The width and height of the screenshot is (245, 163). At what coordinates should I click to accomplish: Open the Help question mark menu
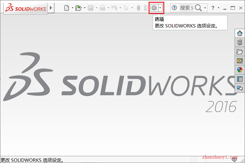pos(213,8)
